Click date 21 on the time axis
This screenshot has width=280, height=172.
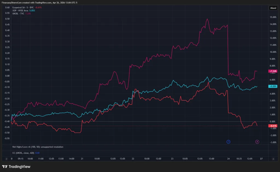tap(82, 159)
